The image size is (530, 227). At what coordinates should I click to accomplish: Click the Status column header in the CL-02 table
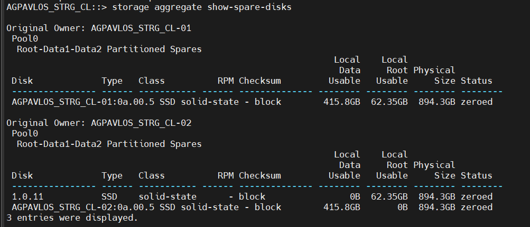476,175
